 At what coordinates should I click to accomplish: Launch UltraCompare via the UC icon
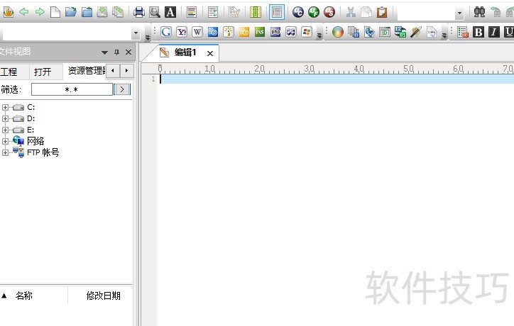tap(298, 13)
